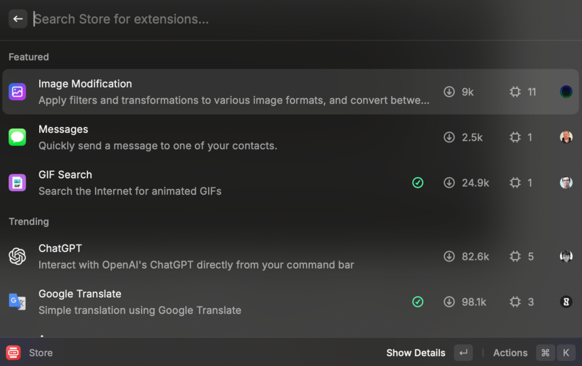
Task: Focus the Search Store for extensions field
Action: pos(305,19)
